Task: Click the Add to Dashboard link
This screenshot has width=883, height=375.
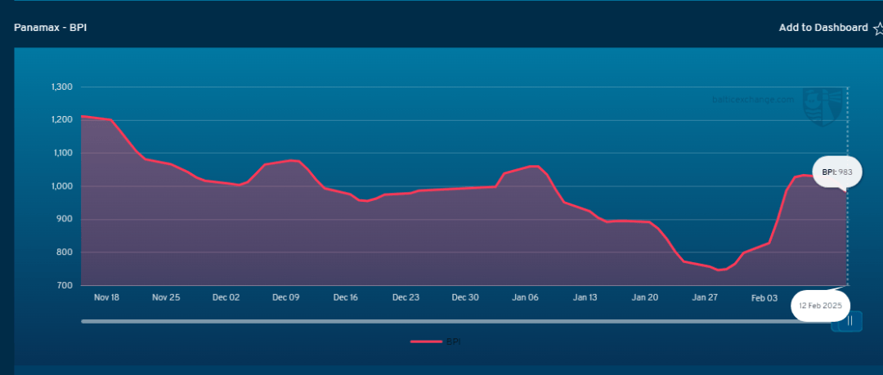Action: pyautogui.click(x=822, y=28)
